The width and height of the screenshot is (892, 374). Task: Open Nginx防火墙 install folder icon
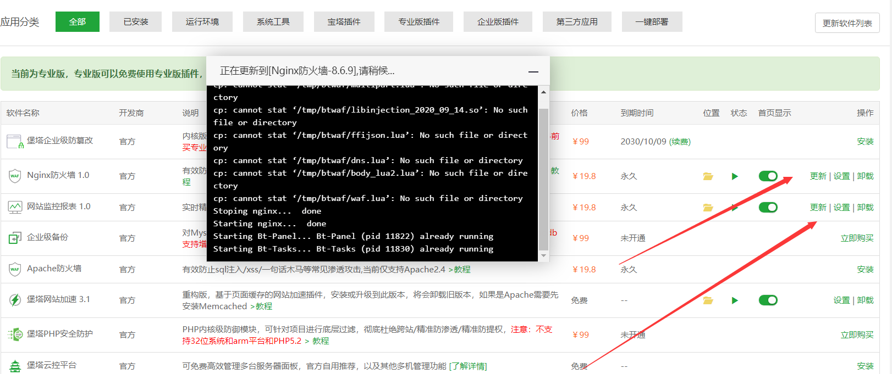click(x=708, y=176)
